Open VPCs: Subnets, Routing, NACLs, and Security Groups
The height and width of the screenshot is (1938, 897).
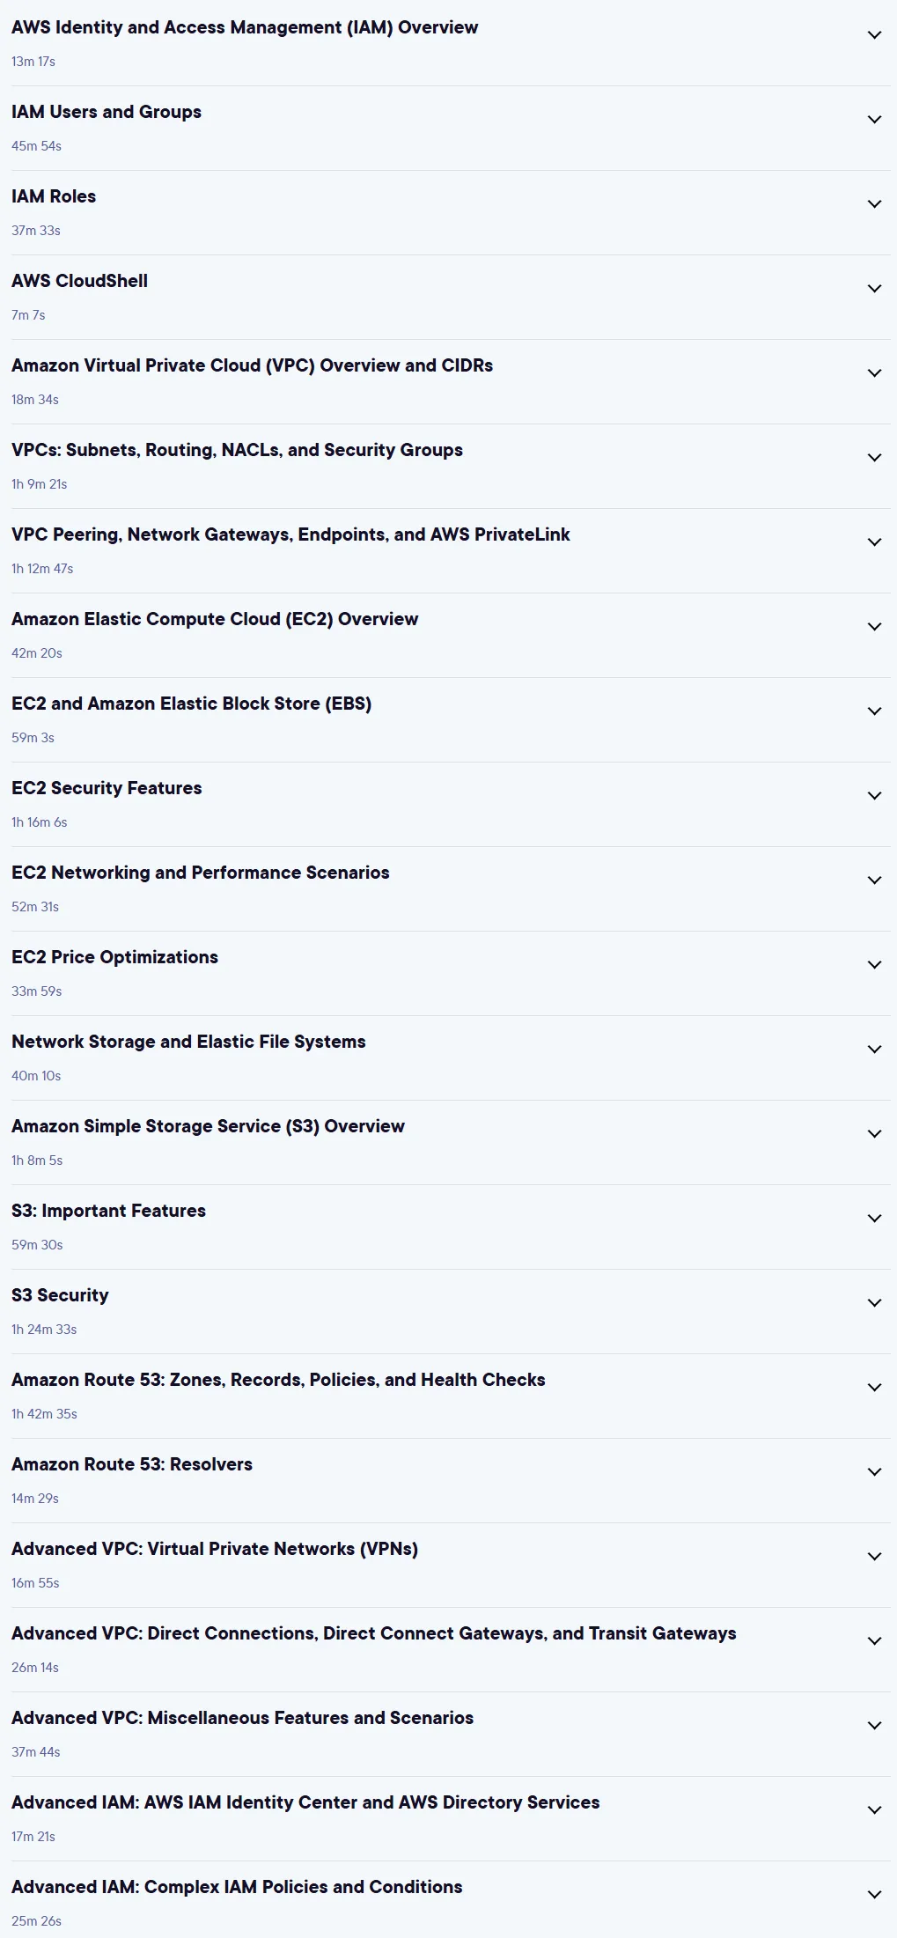(x=237, y=450)
